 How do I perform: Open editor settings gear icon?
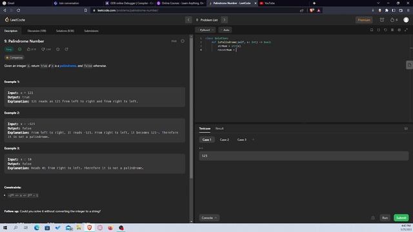[399, 30]
